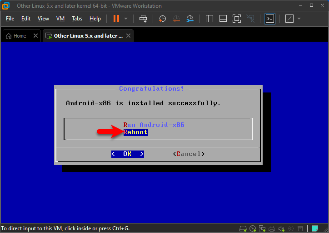Toggle the thumbnail bar view
Screen dimensions: 329x233
pos(223,19)
